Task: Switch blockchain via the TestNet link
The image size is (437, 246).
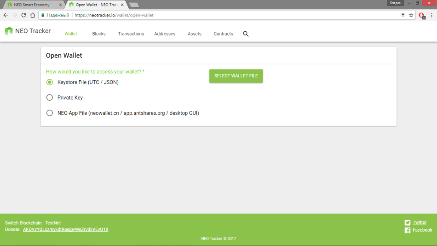Action: click(53, 223)
